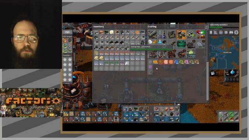Click the second top-left game menu button
This screenshot has height=140, width=249.
coord(70,26)
